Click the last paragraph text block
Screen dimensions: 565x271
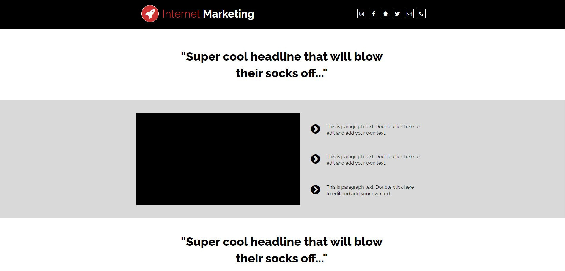click(x=370, y=190)
